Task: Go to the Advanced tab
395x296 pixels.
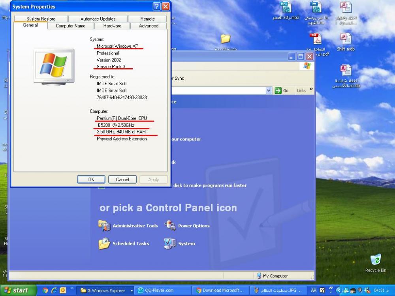Action: click(149, 26)
